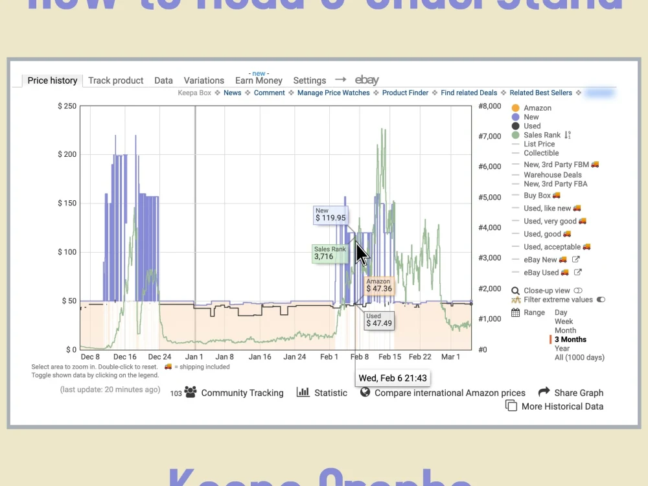Open the Settings tab
This screenshot has height=486, width=648.
click(x=310, y=80)
